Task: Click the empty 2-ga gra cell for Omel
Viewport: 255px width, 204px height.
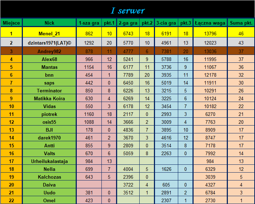Action: (x=128, y=200)
